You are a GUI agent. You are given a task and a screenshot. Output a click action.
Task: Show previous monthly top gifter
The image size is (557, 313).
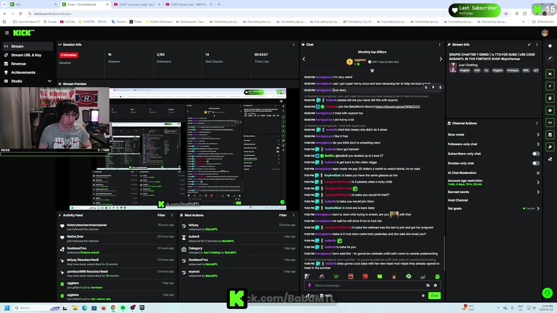pyautogui.click(x=304, y=59)
